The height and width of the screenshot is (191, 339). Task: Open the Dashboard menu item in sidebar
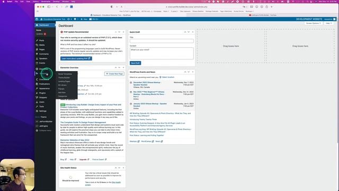(x=44, y=25)
